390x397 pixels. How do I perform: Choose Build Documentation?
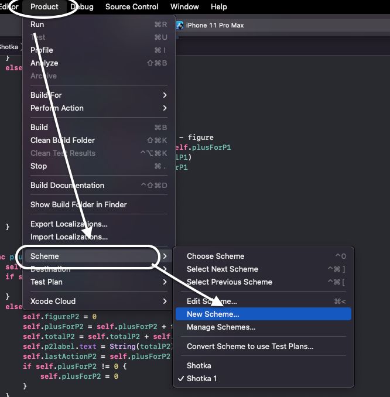click(x=99, y=186)
